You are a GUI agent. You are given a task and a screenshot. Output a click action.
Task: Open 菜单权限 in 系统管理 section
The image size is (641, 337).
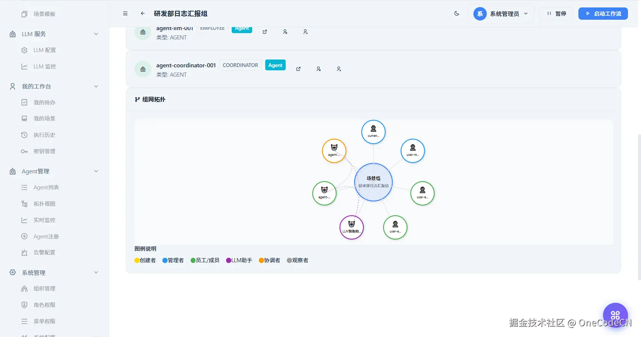click(44, 321)
